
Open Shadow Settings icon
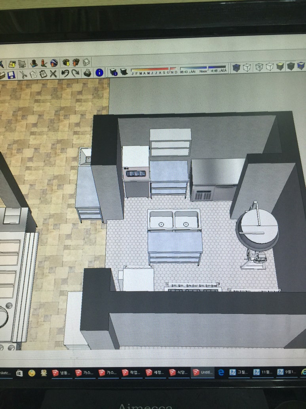click(x=114, y=72)
